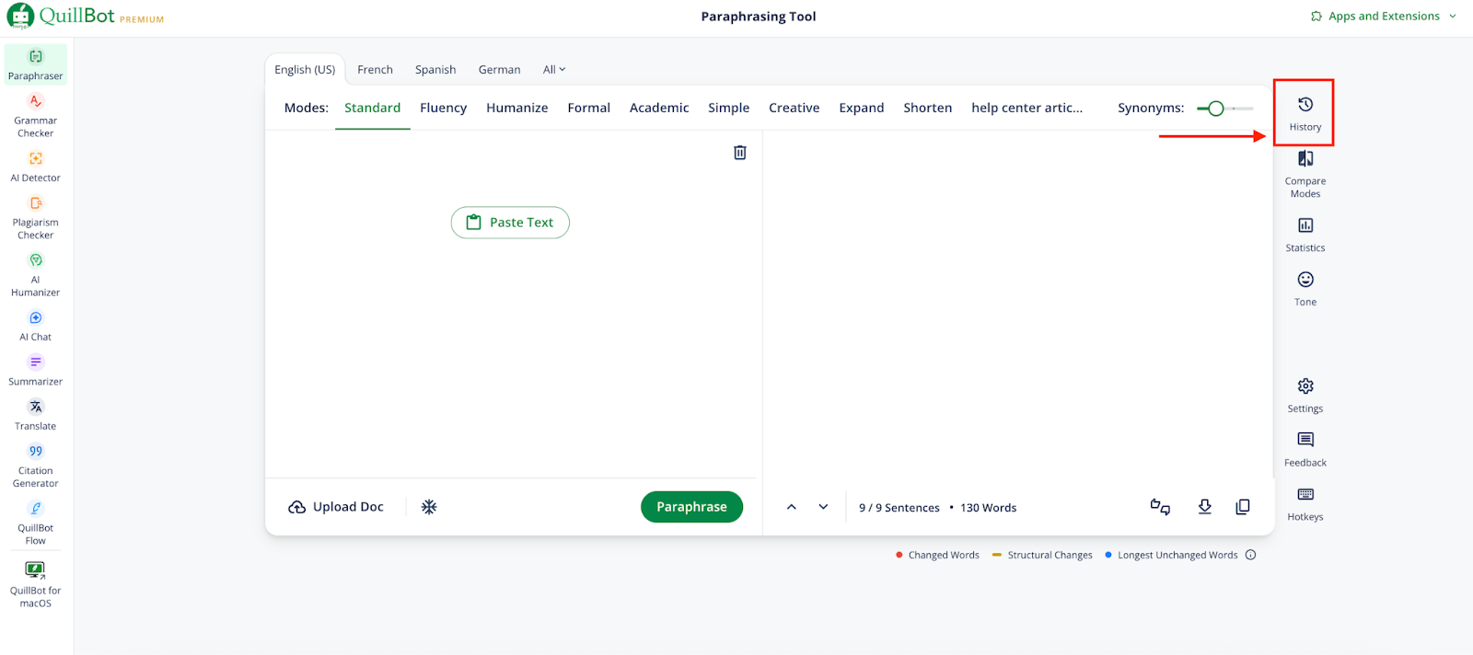Click the freeze words snowflake icon
The width and height of the screenshot is (1473, 655).
(x=429, y=507)
